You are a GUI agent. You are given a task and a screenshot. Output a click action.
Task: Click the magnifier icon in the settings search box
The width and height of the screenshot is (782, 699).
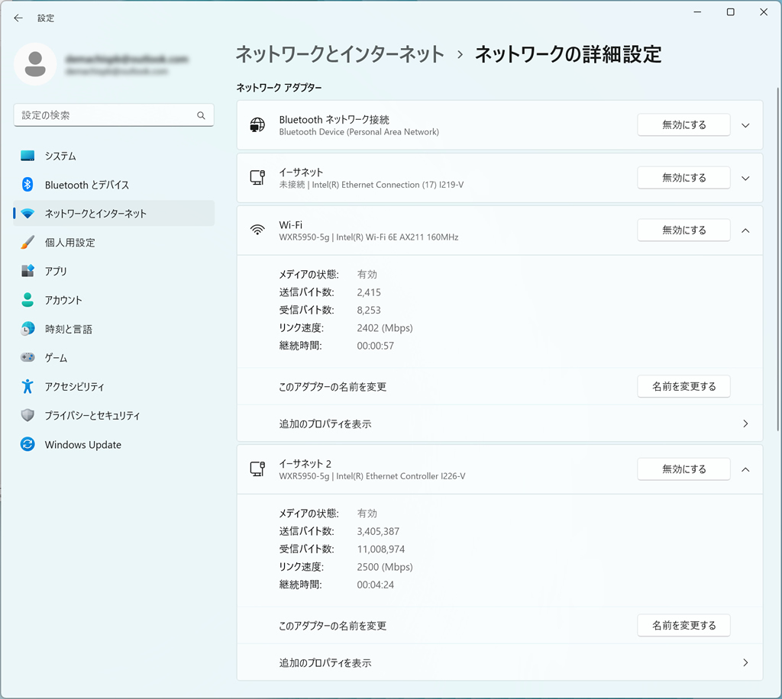(x=201, y=115)
